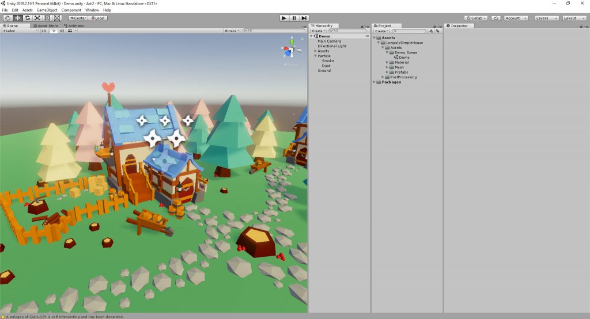Collapse the Demo scene in Hierarchy
Screen dimensions: 590x319
[311, 36]
